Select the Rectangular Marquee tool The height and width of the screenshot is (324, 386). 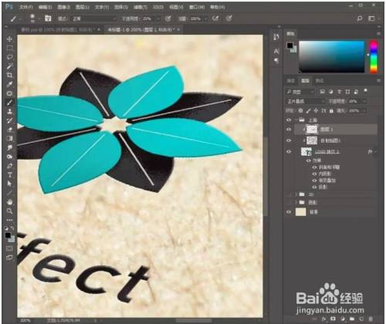[9, 48]
